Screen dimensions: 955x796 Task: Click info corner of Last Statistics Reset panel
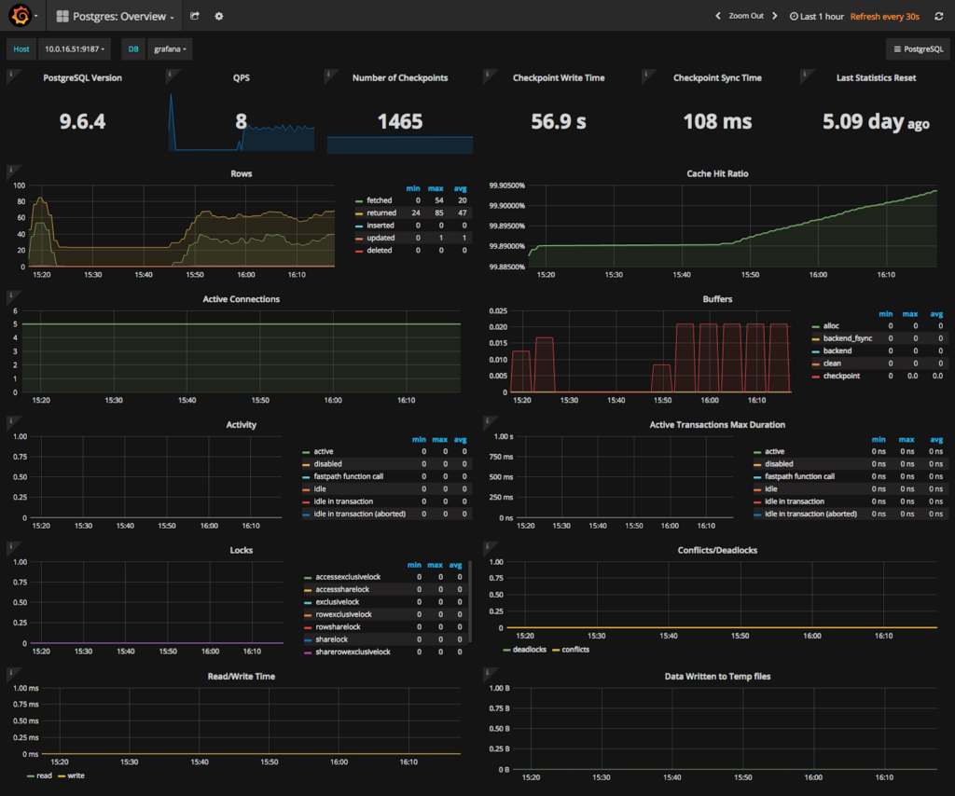pyautogui.click(x=806, y=74)
